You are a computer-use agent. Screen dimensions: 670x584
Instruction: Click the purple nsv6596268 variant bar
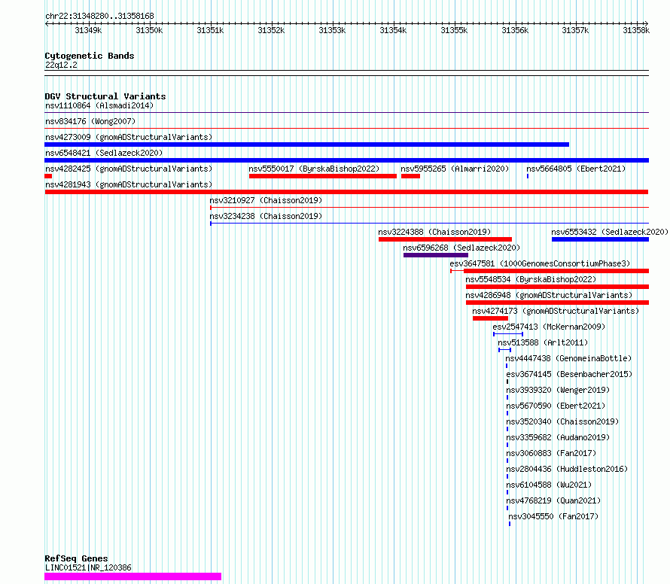[436, 255]
